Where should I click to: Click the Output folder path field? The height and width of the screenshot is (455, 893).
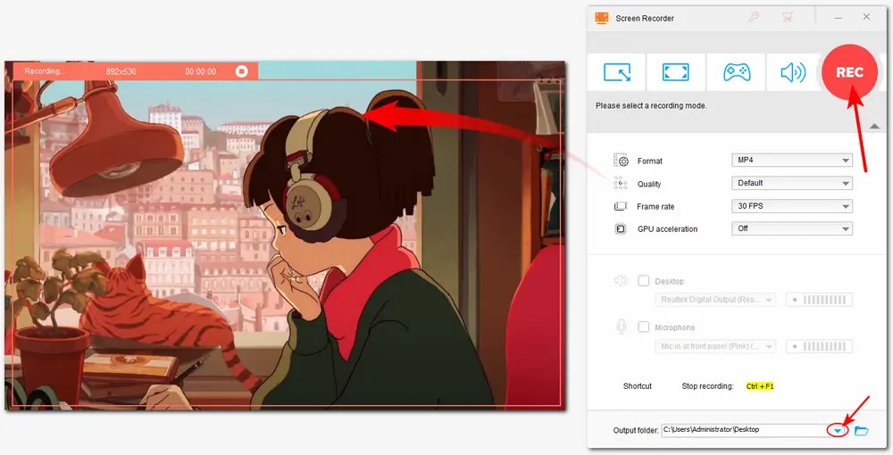point(754,430)
